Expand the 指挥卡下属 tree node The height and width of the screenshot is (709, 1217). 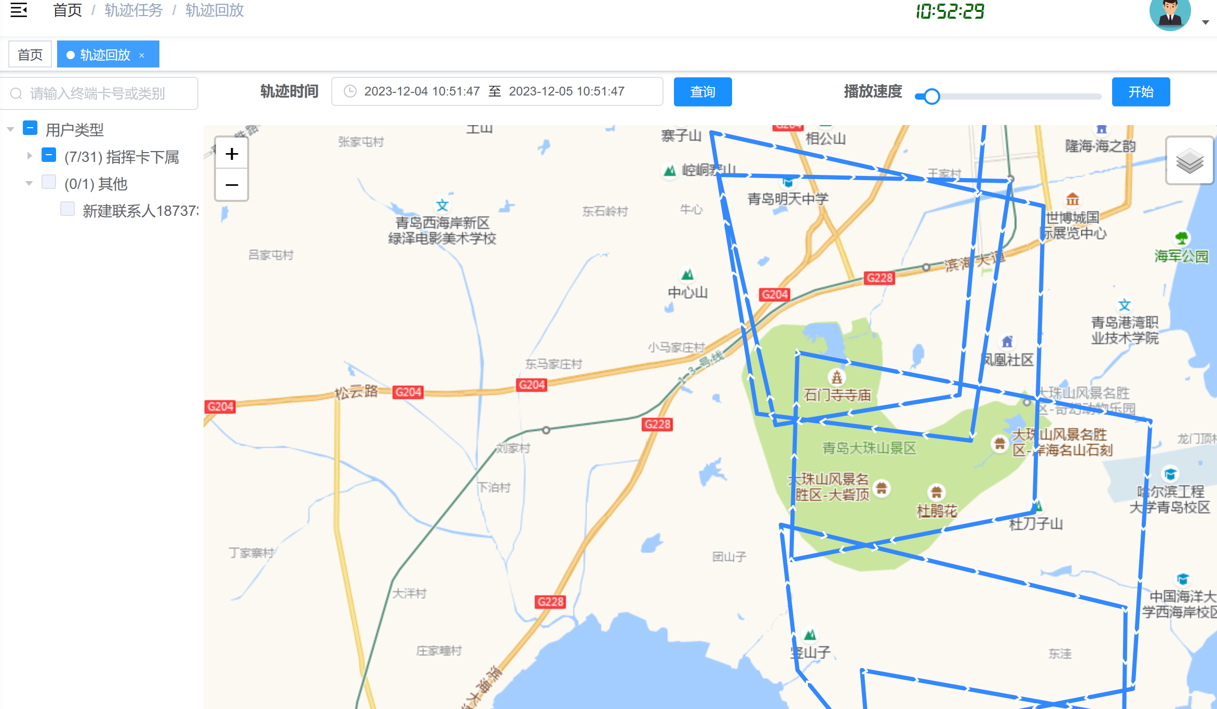(x=29, y=156)
